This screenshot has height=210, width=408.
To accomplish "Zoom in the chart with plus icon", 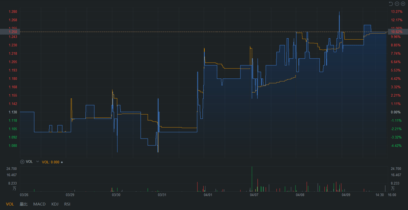I will click(x=403, y=4).
